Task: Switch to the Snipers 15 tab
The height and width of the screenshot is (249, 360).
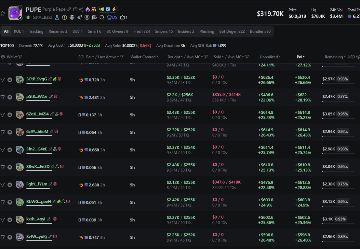Action: pyautogui.click(x=164, y=31)
